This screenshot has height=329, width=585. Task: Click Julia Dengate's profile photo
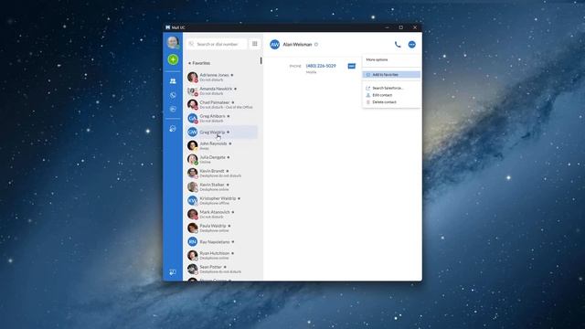193,159
